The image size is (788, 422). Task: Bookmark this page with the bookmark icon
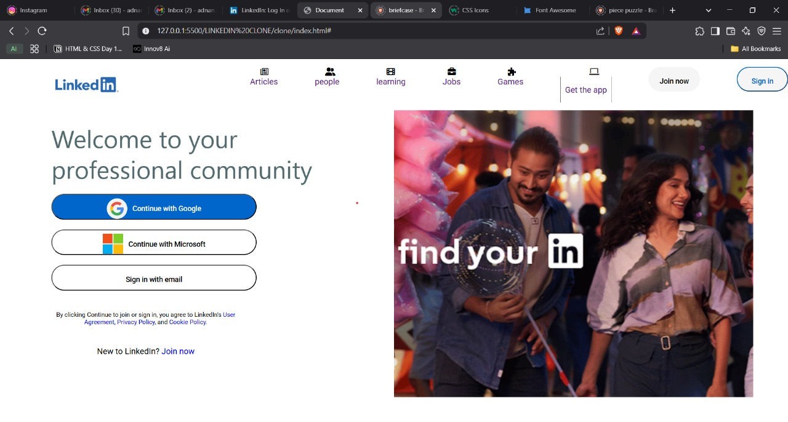126,31
